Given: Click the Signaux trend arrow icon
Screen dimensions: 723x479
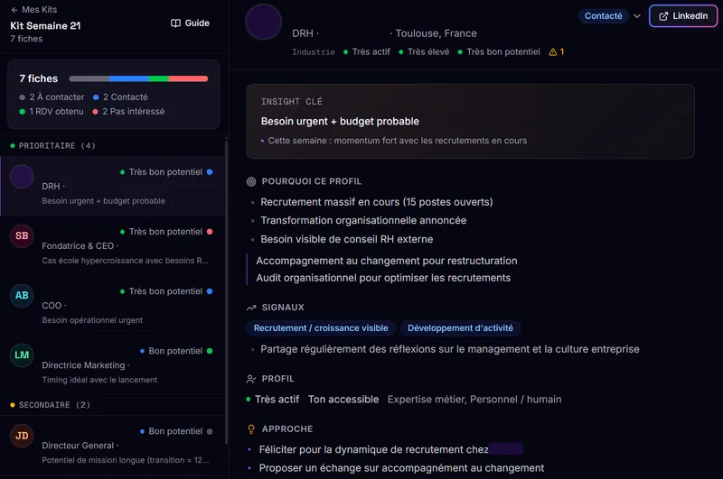Looking at the screenshot, I should [x=251, y=308].
